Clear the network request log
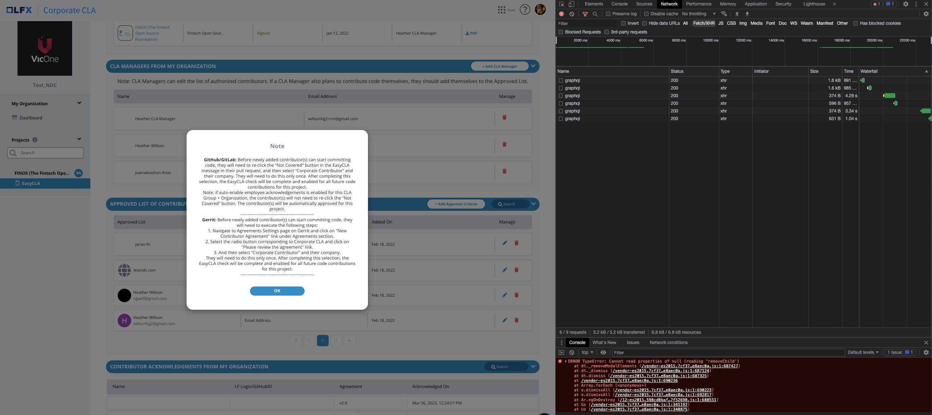Viewport: 932px width, 415px height. 572,14
